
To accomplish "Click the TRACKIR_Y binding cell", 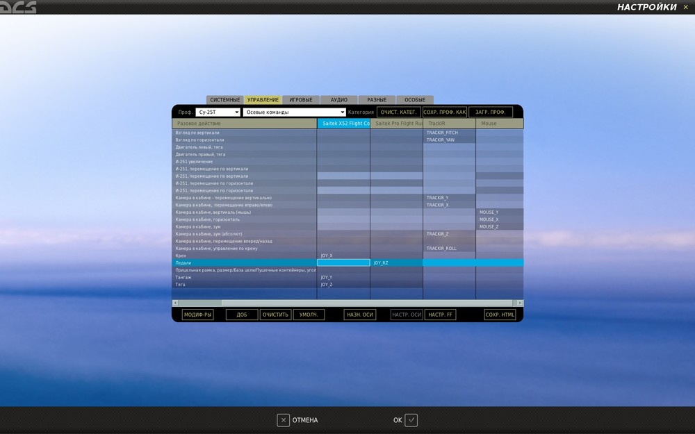I will tap(449, 197).
